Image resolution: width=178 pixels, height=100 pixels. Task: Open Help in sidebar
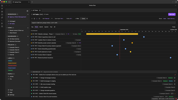(10, 93)
